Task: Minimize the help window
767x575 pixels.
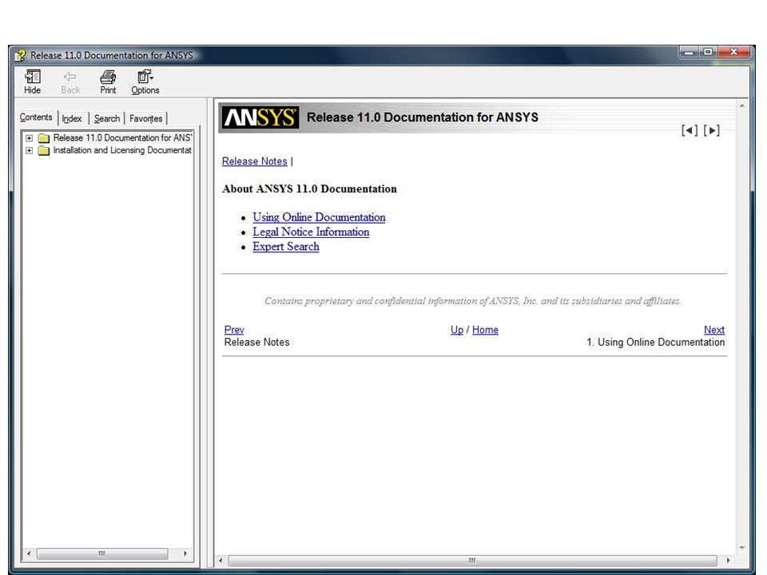Action: click(x=690, y=52)
